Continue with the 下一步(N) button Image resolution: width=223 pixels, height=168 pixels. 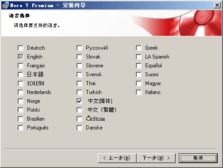click(156, 158)
